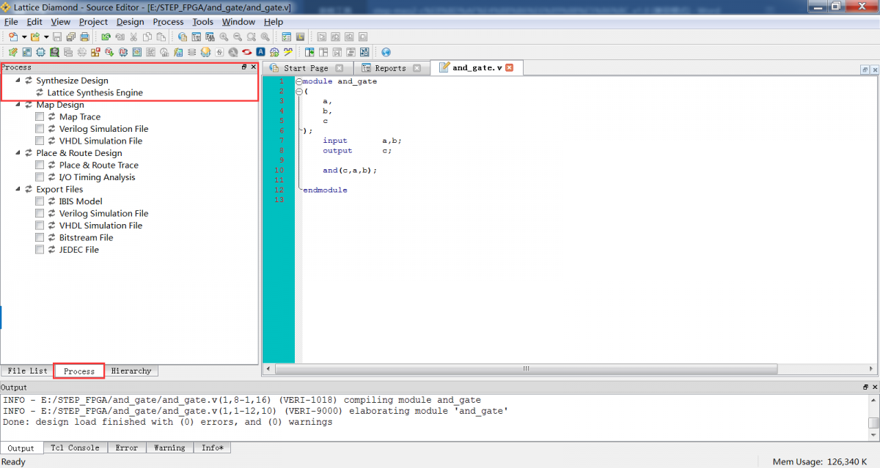Click code line 'and(c,a,b);'
Image resolution: width=880 pixels, height=468 pixels.
pyautogui.click(x=350, y=170)
